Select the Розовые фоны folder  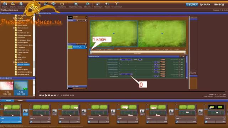point(22,43)
